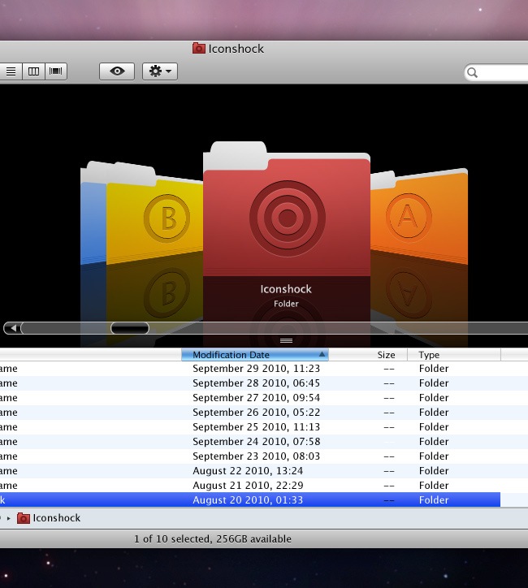528x588 pixels.
Task: Toggle sort direction arrow in Modification Date
Action: pos(322,354)
